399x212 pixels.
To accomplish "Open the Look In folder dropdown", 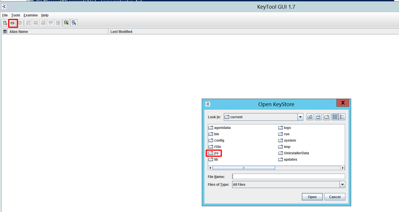I will click(x=300, y=117).
